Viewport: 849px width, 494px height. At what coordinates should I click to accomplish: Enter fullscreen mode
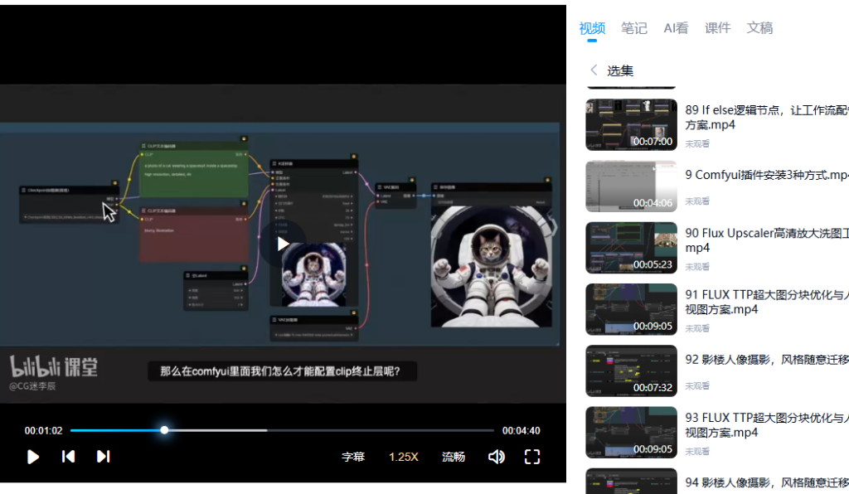(x=532, y=457)
